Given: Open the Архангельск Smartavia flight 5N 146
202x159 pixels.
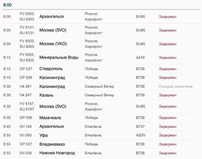Looking at the screenshot, I should coord(101,126).
